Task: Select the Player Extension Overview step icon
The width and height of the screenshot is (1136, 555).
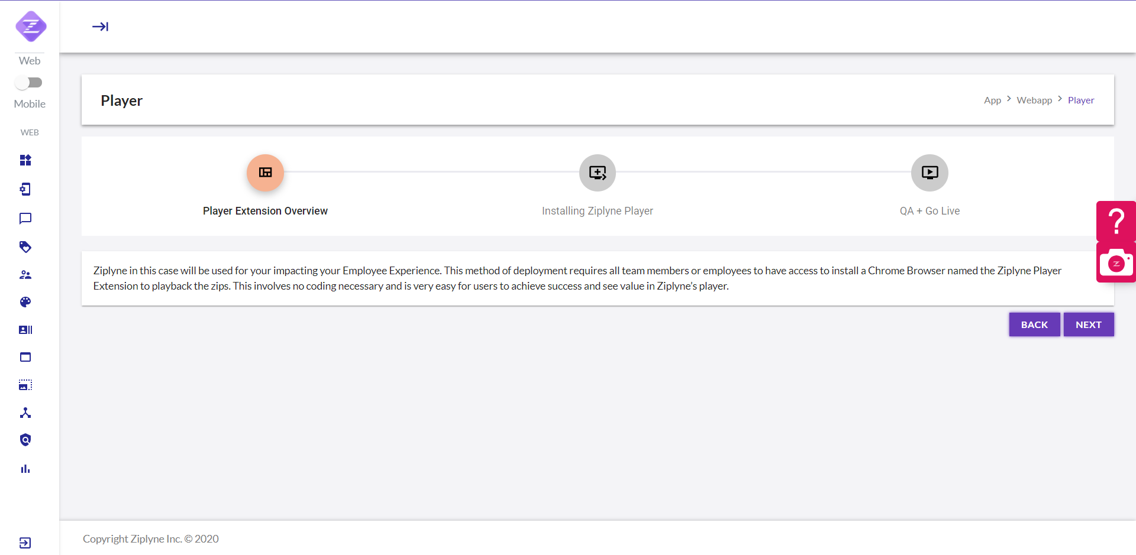Action: click(265, 173)
